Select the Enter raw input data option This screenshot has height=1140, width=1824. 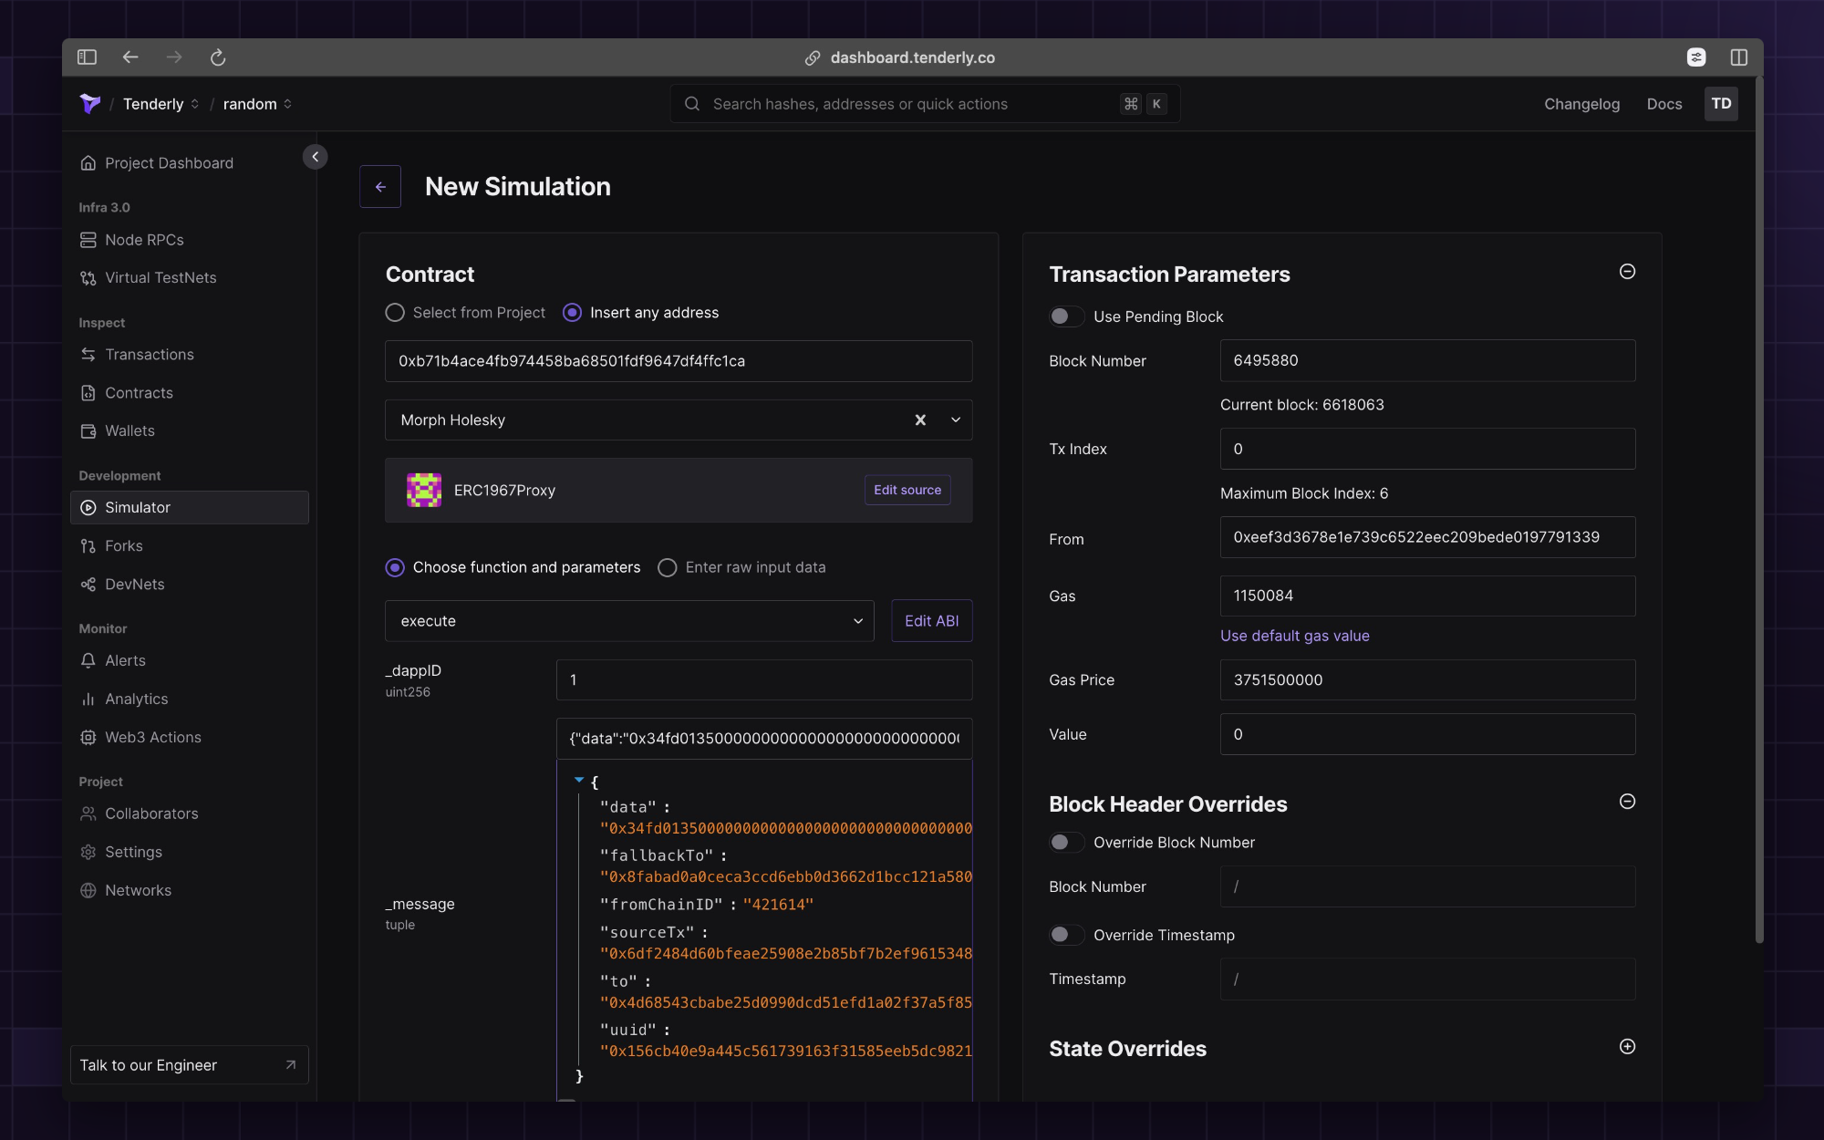point(668,567)
